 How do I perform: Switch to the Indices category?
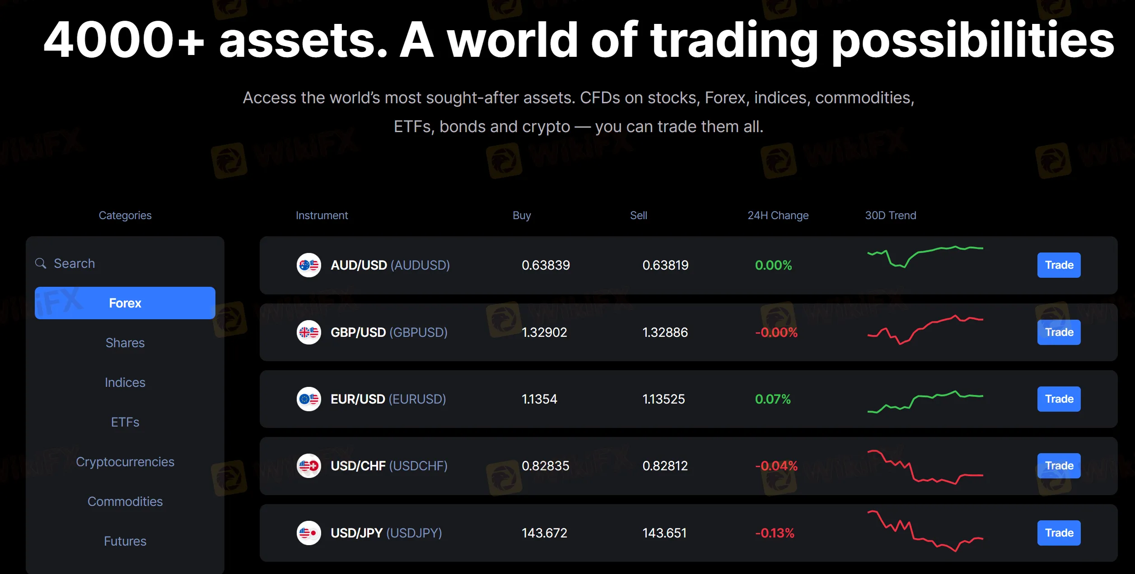[125, 382]
